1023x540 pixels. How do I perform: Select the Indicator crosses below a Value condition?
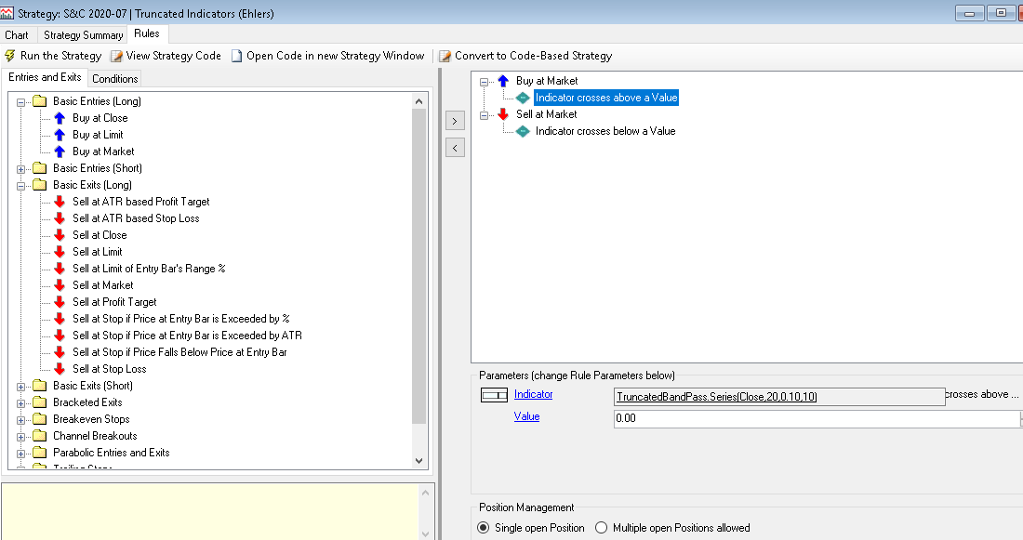tap(604, 131)
